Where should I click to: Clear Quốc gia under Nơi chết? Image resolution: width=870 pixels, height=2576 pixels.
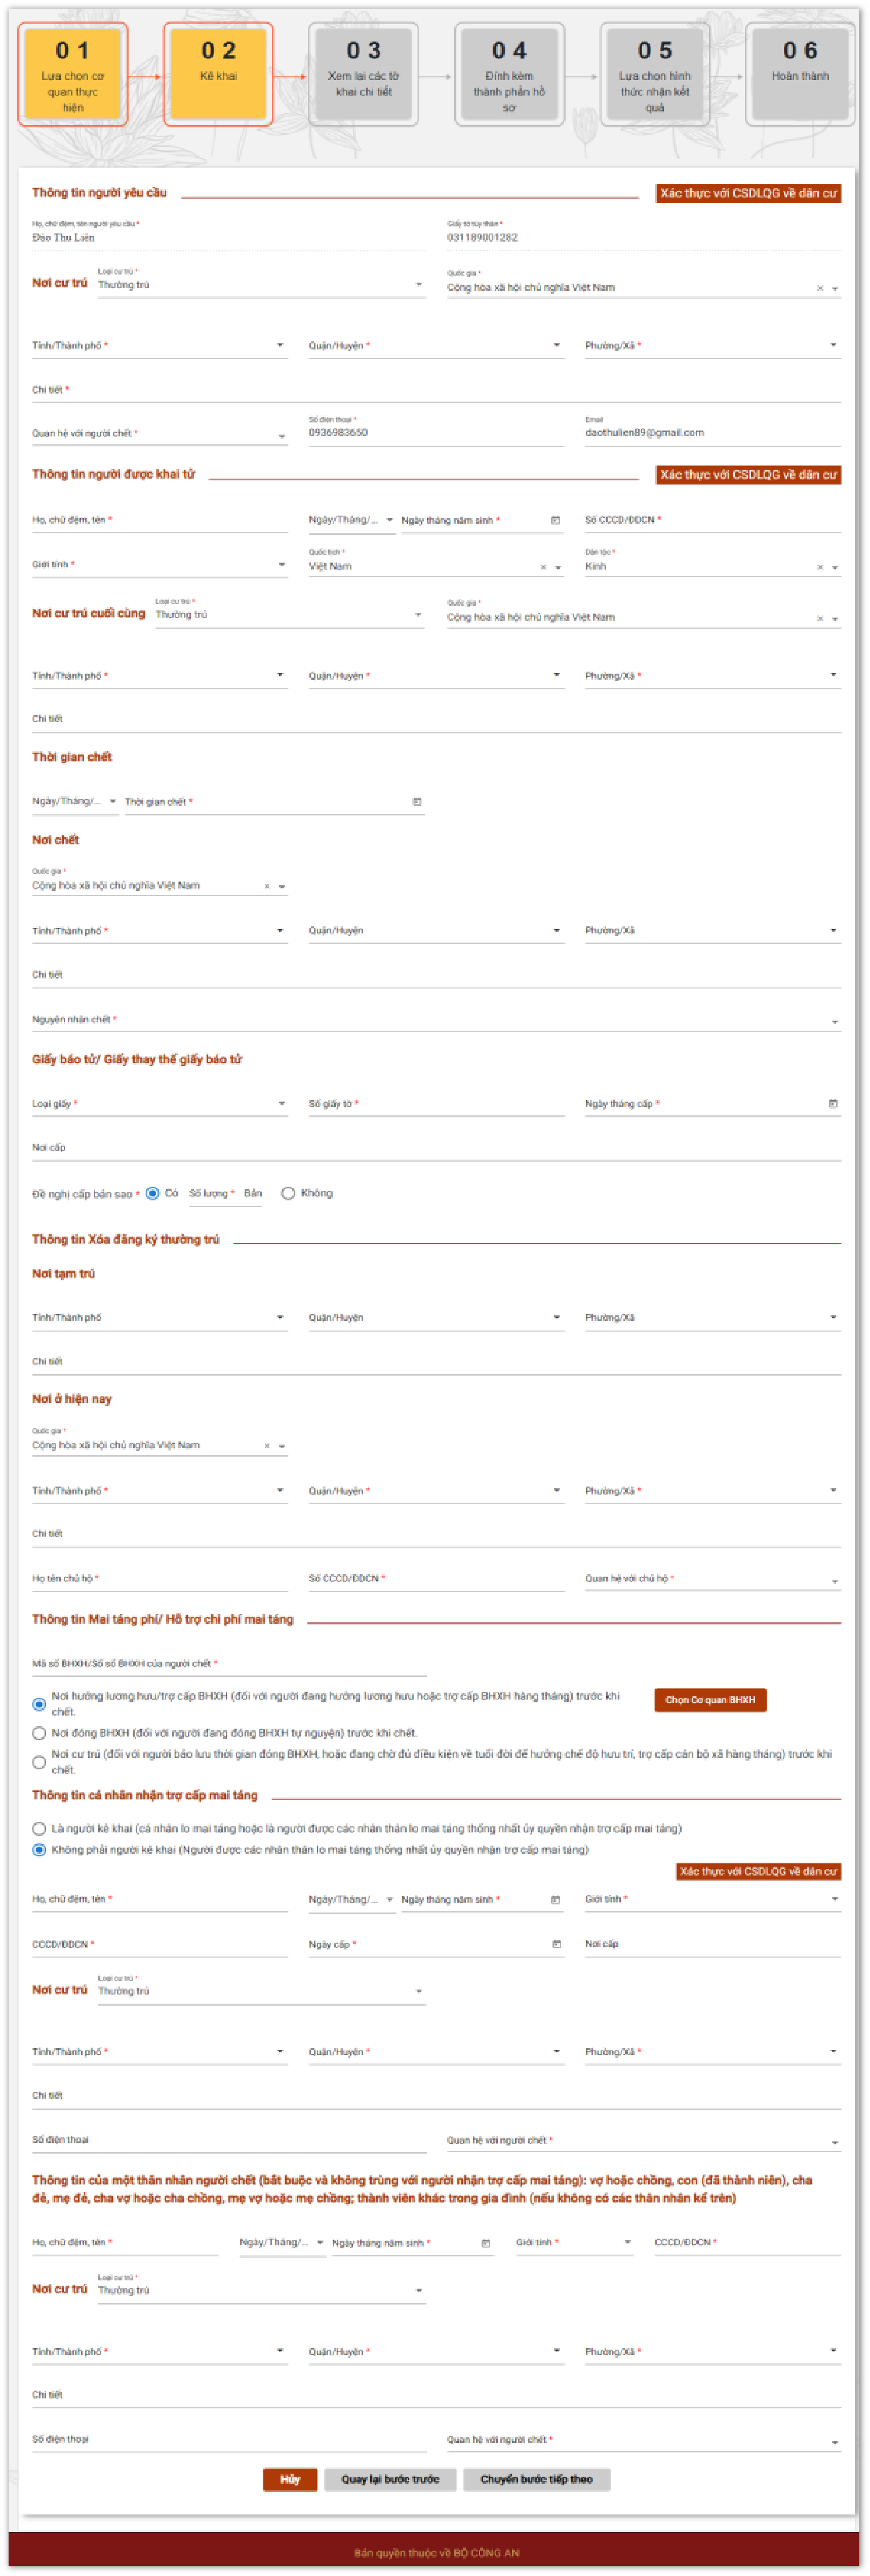(x=267, y=886)
